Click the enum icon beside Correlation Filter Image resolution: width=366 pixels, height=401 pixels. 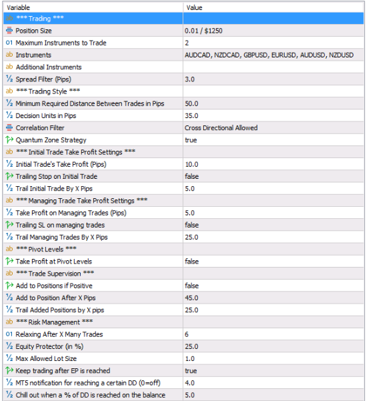9,127
